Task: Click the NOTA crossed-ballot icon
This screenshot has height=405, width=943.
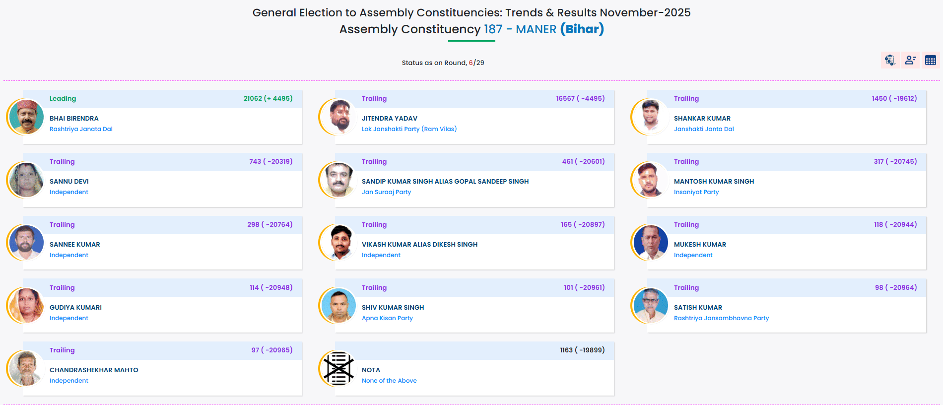Action: (x=338, y=369)
